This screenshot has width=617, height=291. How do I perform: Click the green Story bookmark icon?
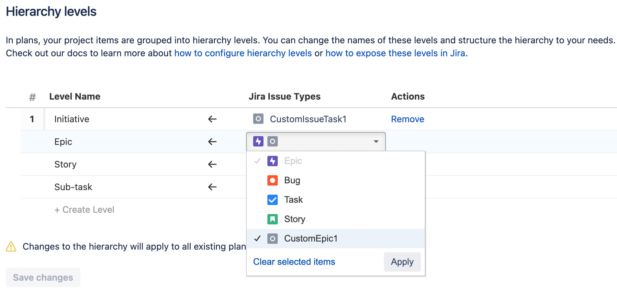273,219
